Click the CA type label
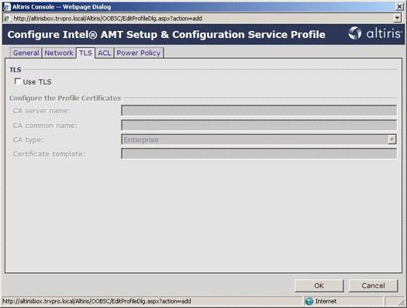Viewport: 407px width, 308px height. pos(29,140)
